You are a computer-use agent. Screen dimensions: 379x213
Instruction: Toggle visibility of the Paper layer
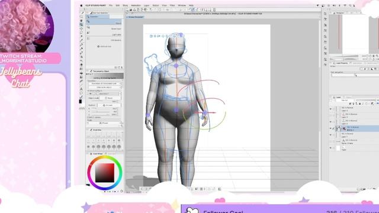(330, 148)
